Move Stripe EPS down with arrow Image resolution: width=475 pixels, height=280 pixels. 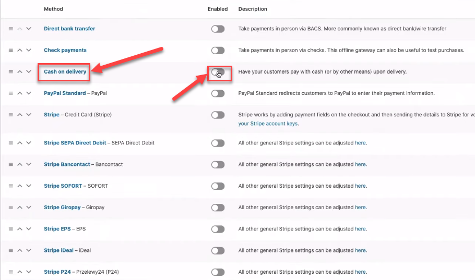pos(29,229)
